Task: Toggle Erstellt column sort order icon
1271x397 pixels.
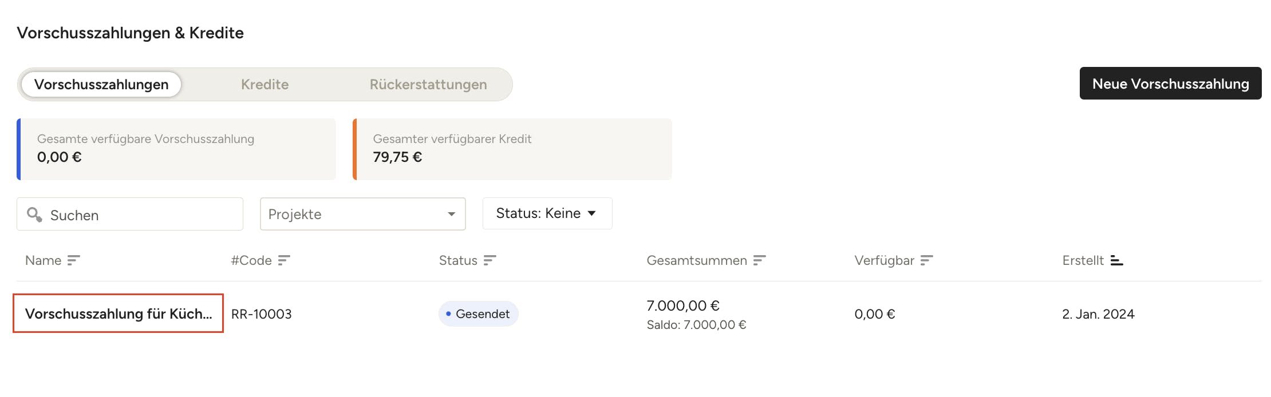Action: 1116,261
